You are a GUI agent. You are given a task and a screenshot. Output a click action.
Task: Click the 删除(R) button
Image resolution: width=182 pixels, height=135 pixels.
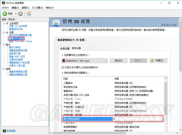coord(138,61)
